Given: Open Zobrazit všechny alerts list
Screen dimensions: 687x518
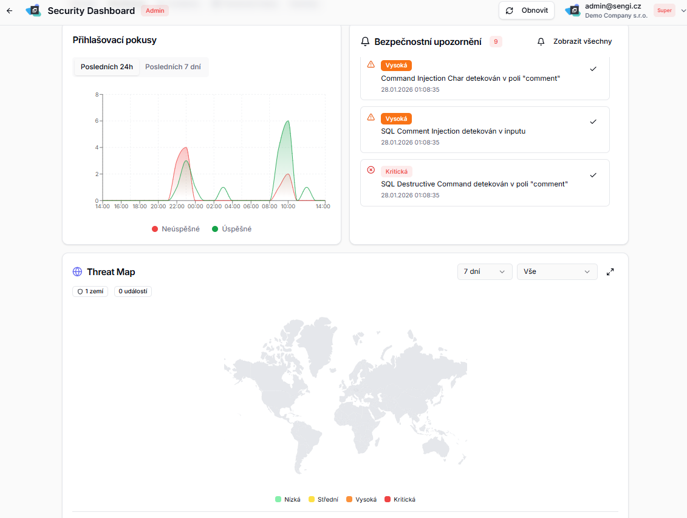Looking at the screenshot, I should point(582,41).
